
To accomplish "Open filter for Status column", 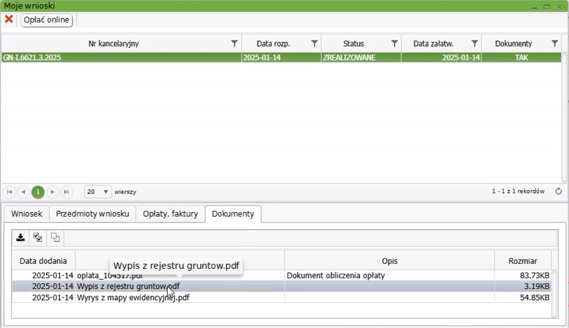I will coord(395,44).
